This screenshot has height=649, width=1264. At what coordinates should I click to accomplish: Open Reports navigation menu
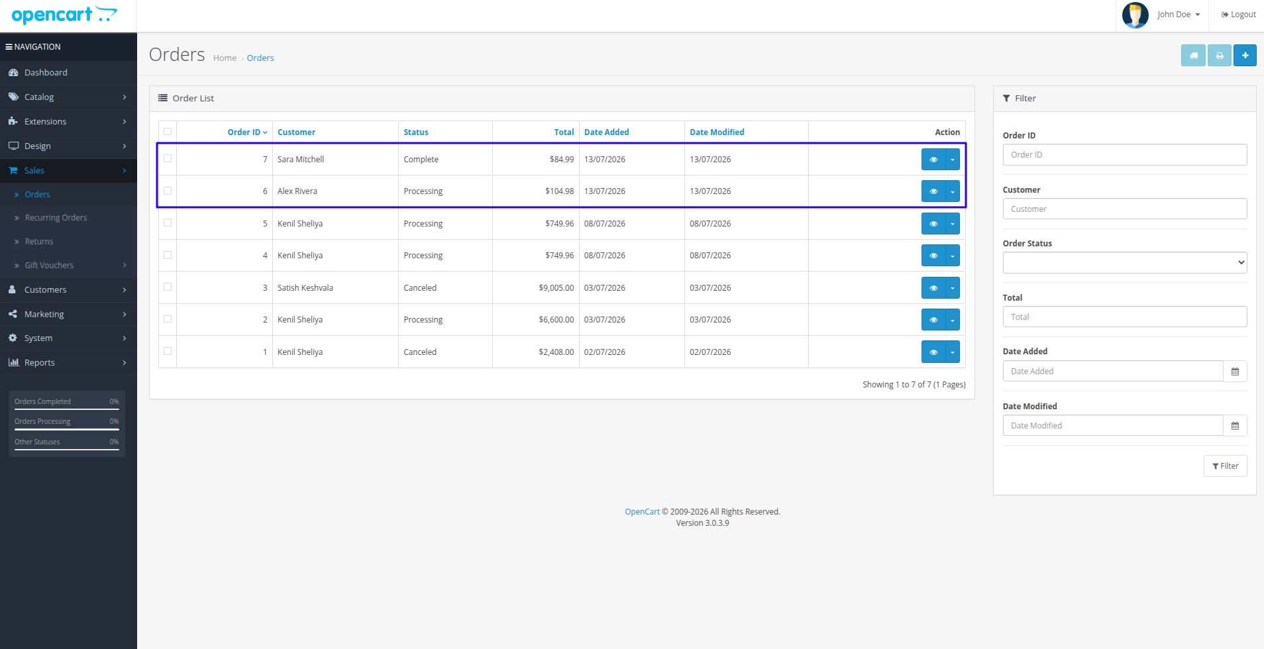(x=68, y=363)
